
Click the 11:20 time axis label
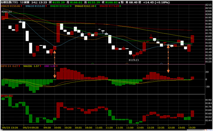pos(109,128)
